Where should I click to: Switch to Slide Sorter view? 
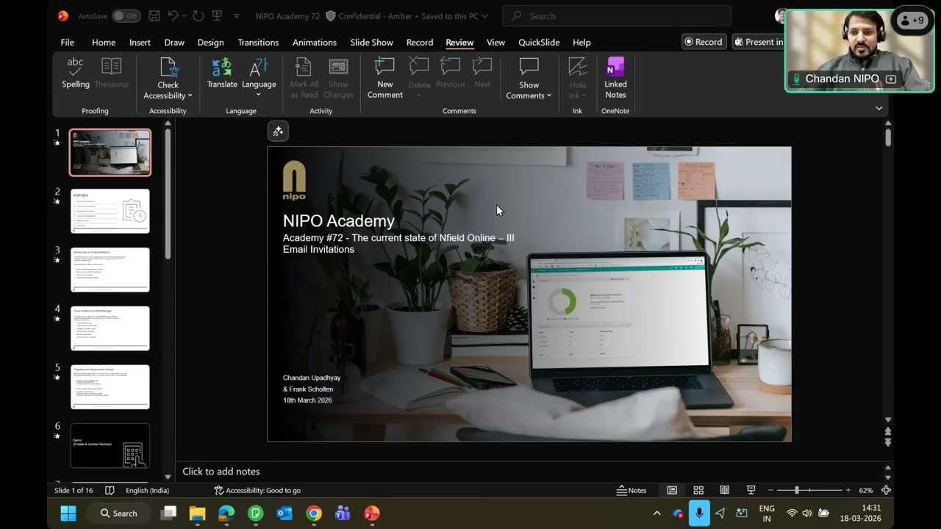(698, 490)
